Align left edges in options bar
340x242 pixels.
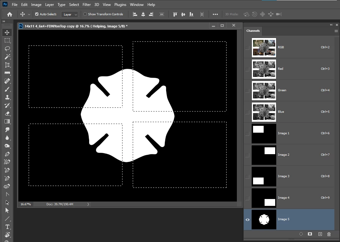tap(135, 14)
